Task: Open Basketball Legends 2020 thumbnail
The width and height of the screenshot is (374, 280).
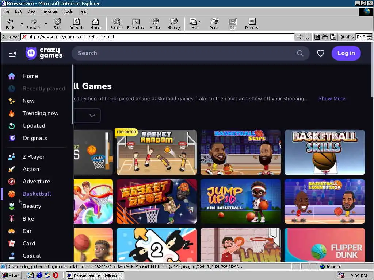Action: coord(324,201)
